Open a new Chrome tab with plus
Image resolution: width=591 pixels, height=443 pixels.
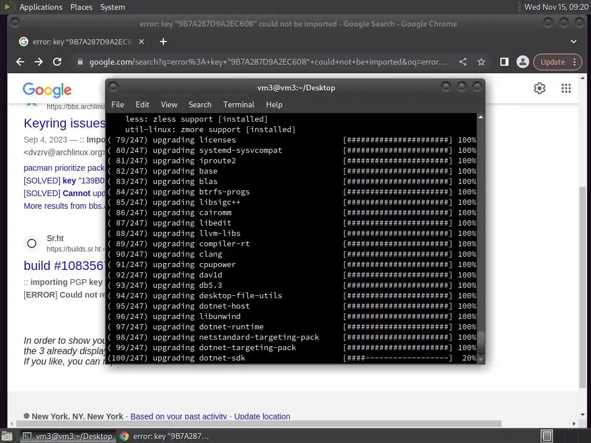163,42
